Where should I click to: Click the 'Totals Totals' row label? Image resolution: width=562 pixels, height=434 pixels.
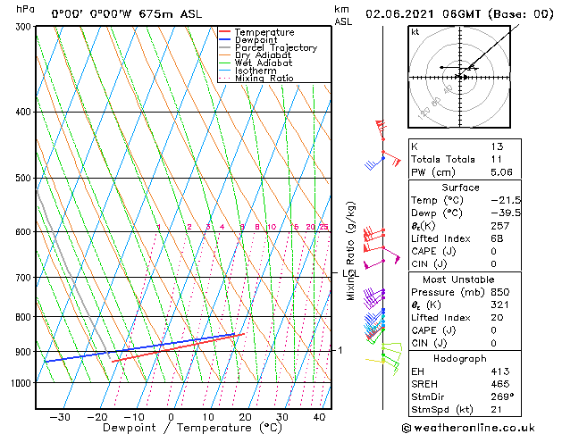click(x=443, y=159)
